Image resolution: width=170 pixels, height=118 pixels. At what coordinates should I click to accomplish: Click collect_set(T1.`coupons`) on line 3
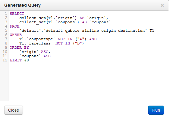(x=49, y=22)
